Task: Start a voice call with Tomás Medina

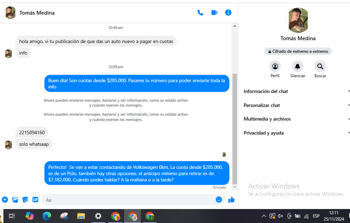Action: tap(200, 13)
